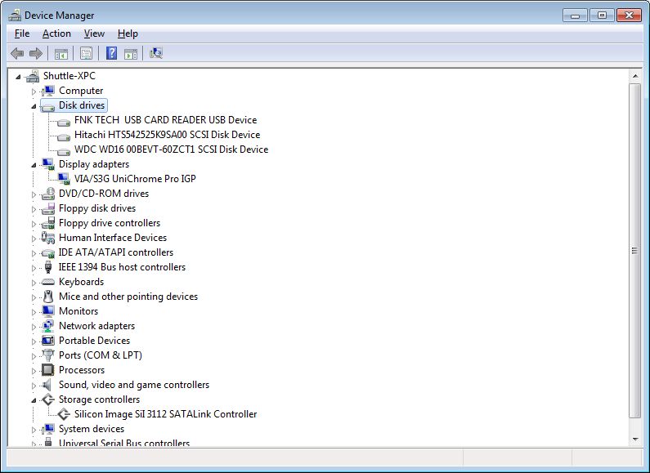This screenshot has width=650, height=473.
Task: Collapse the Storage controllers node arrow
Action: [34, 400]
